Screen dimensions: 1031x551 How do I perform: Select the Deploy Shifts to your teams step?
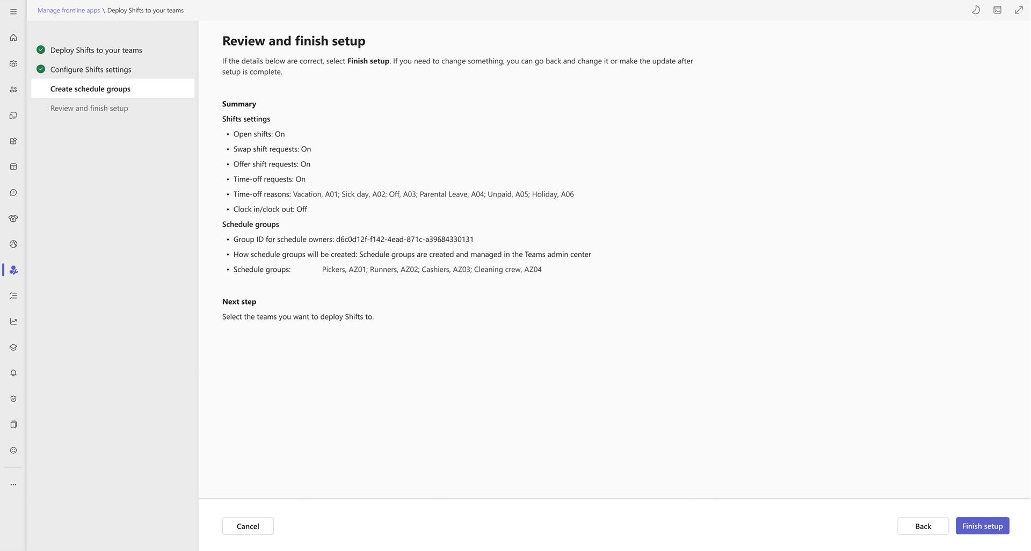click(96, 50)
